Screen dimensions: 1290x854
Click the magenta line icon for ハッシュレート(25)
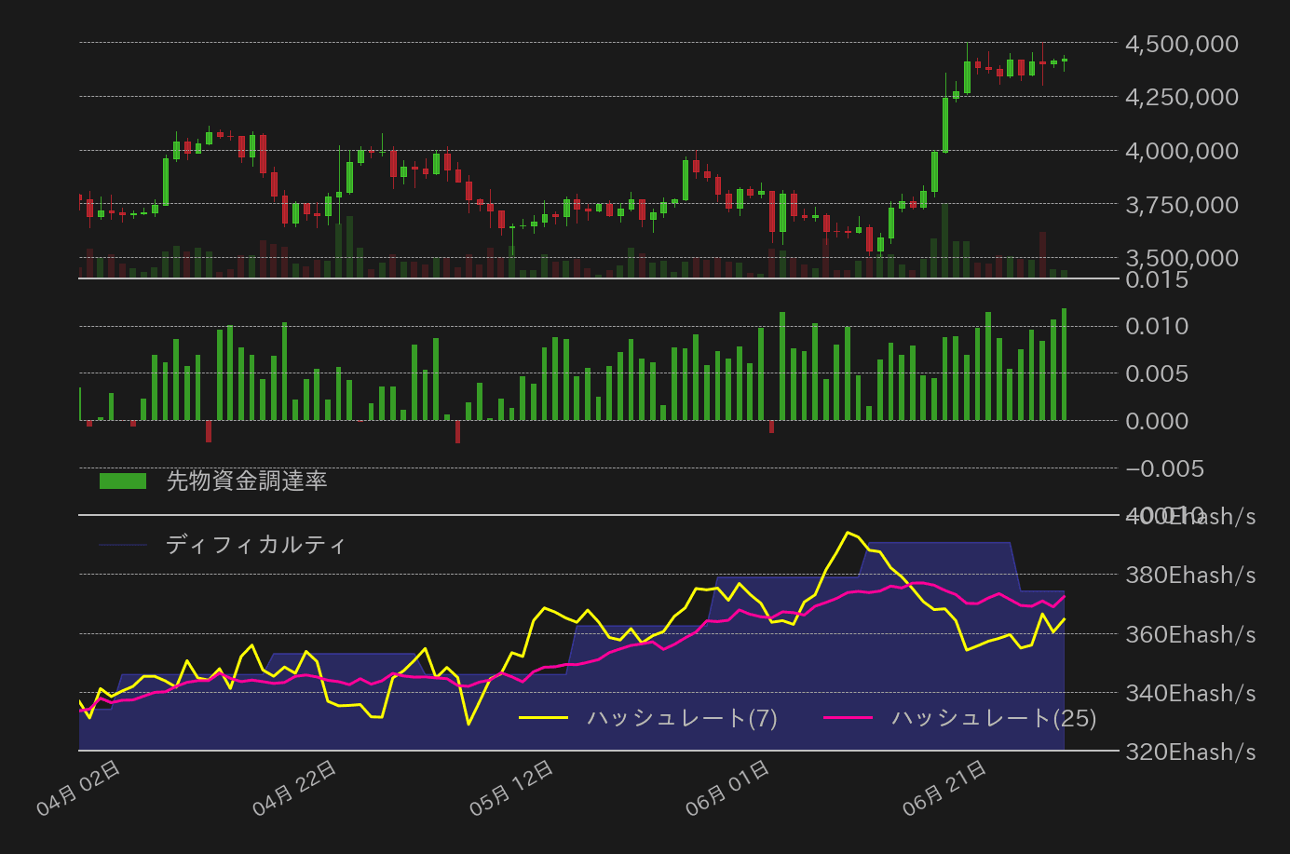[849, 718]
